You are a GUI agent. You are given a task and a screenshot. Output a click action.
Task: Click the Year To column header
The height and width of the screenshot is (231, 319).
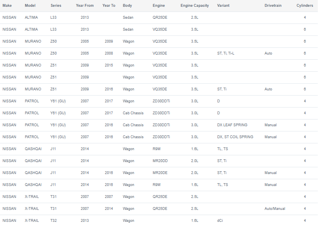click(x=109, y=6)
